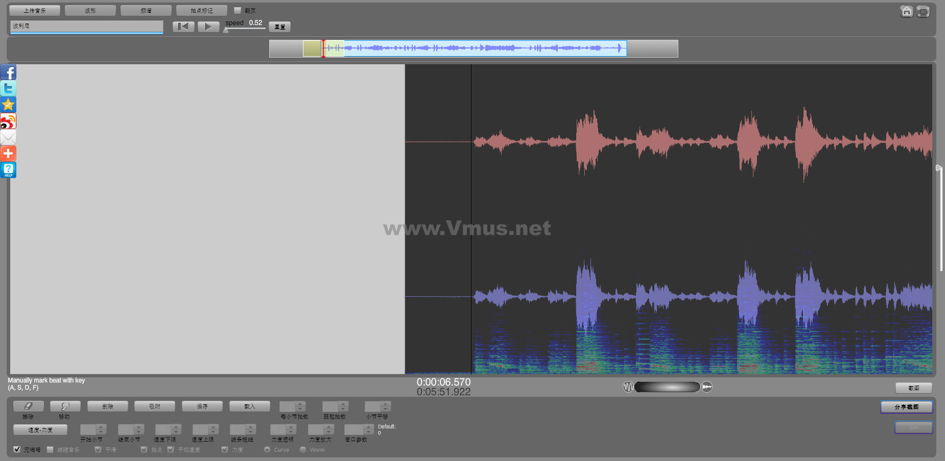Click the 保存 save button
Image resolution: width=945 pixels, height=461 pixels.
click(x=202, y=406)
